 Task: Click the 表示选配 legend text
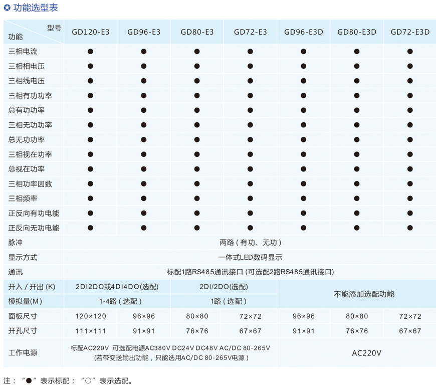point(114,381)
